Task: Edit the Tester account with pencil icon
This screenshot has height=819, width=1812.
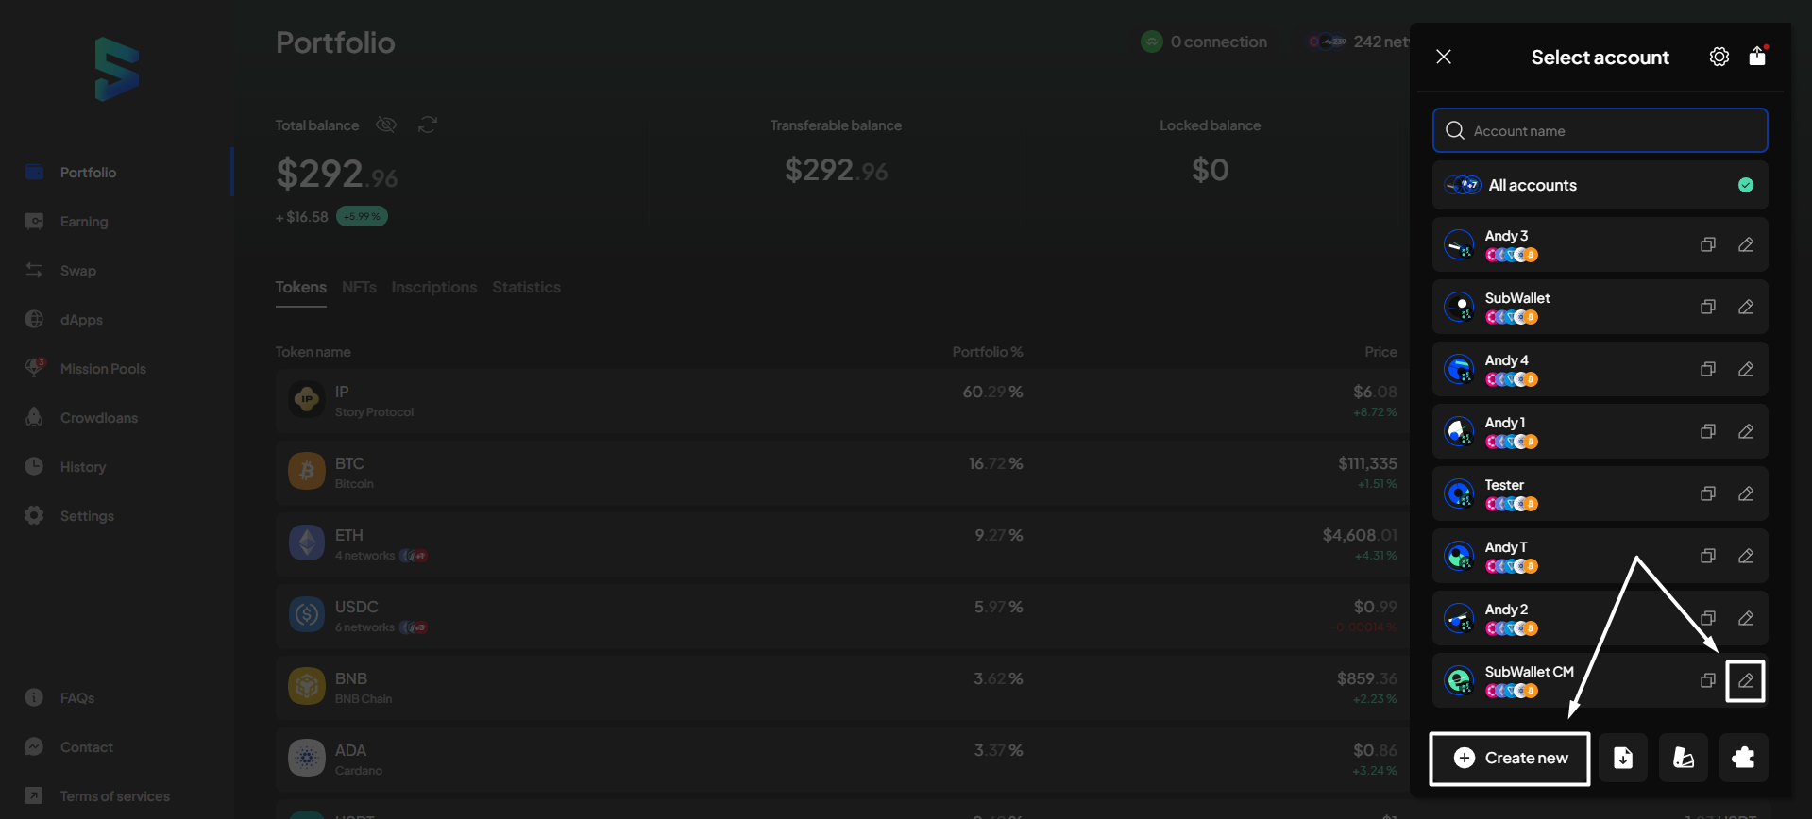Action: point(1745,493)
